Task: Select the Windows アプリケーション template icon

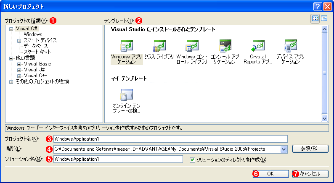Action: pyautogui.click(x=127, y=45)
